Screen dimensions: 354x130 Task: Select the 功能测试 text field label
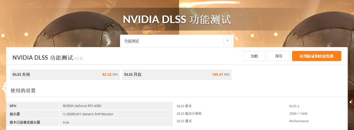click(x=131, y=41)
